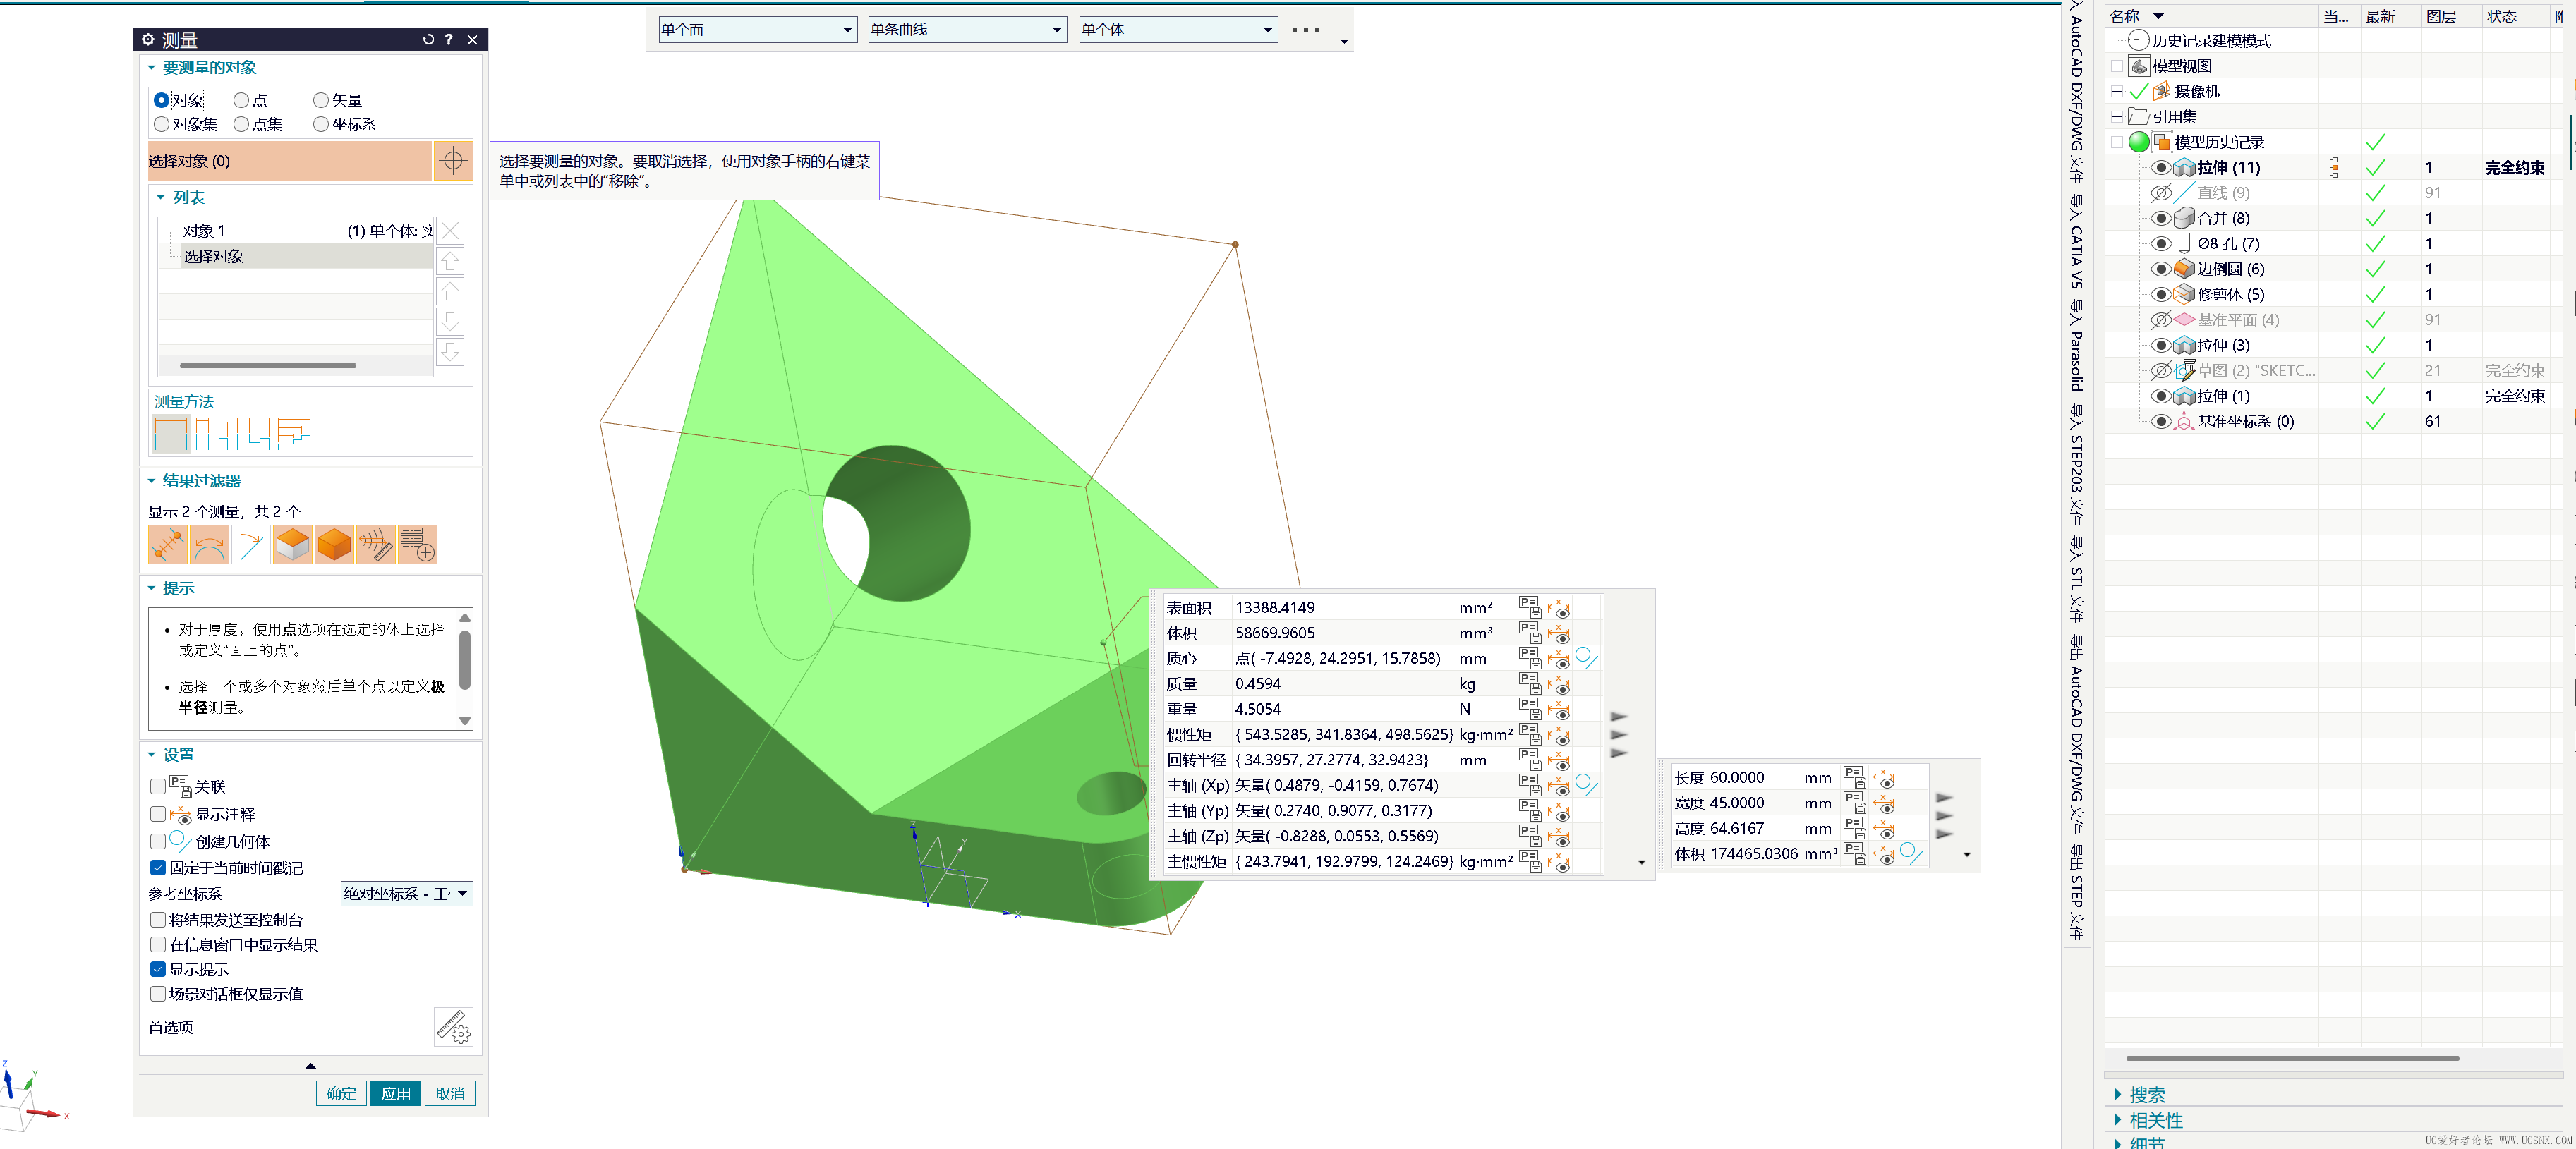Select the 矢量 radio button
Screen dimensions: 2576x1149
321,100
